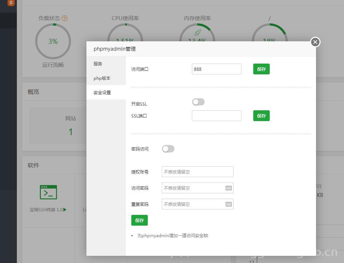The width and height of the screenshot is (344, 263).
Task: Click inside the 访问端口 field showing 888
Action: point(216,69)
